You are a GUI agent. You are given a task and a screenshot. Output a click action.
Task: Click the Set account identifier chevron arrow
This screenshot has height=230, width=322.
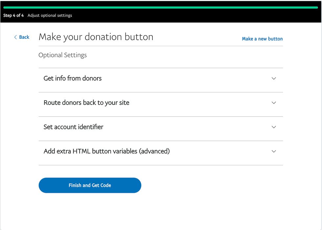(x=274, y=127)
